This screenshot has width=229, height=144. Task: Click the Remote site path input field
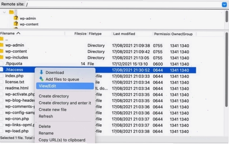123,4
